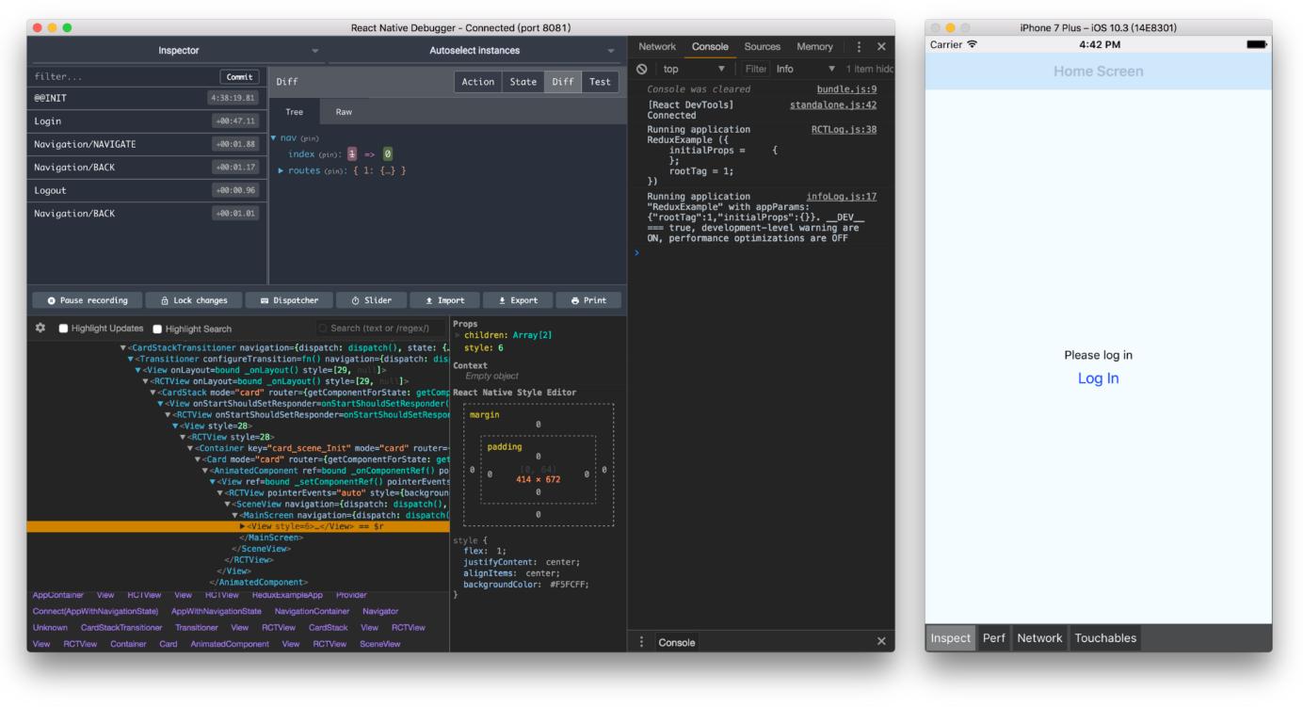Open DevTools three-dot customize menu
Image resolution: width=1303 pixels, height=707 pixels.
859,47
